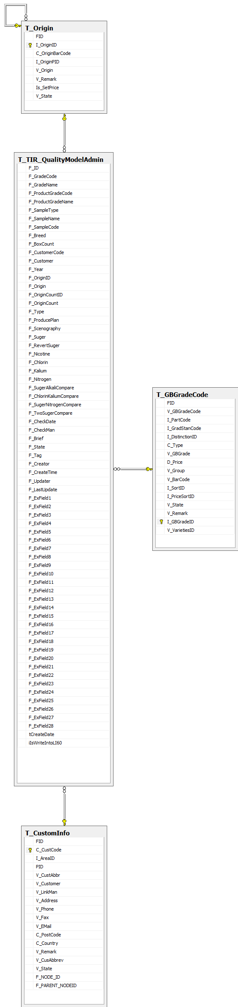Image resolution: width=238 pixels, height=1007 pixels.
Task: Click the iIsWriteIntoLI60 row
Action: tap(63, 743)
